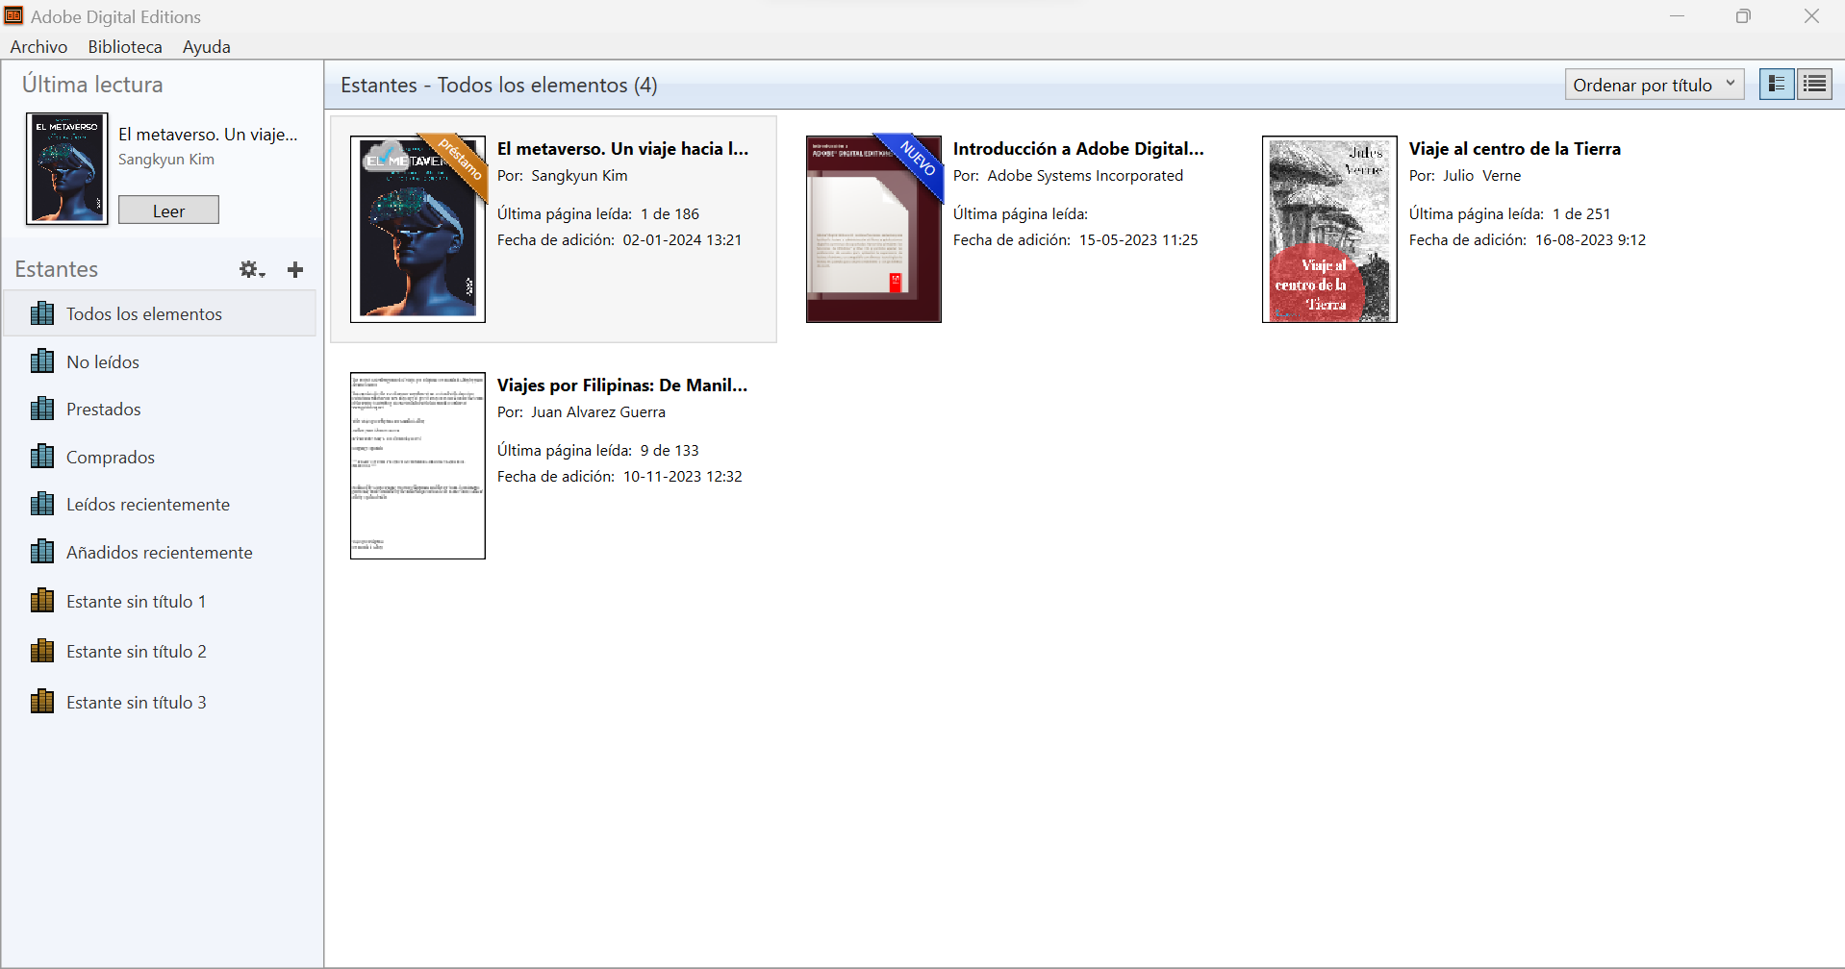Viewport: 1845px width, 969px height.
Task: Click the Estante sin título 3 icon
Action: (42, 702)
